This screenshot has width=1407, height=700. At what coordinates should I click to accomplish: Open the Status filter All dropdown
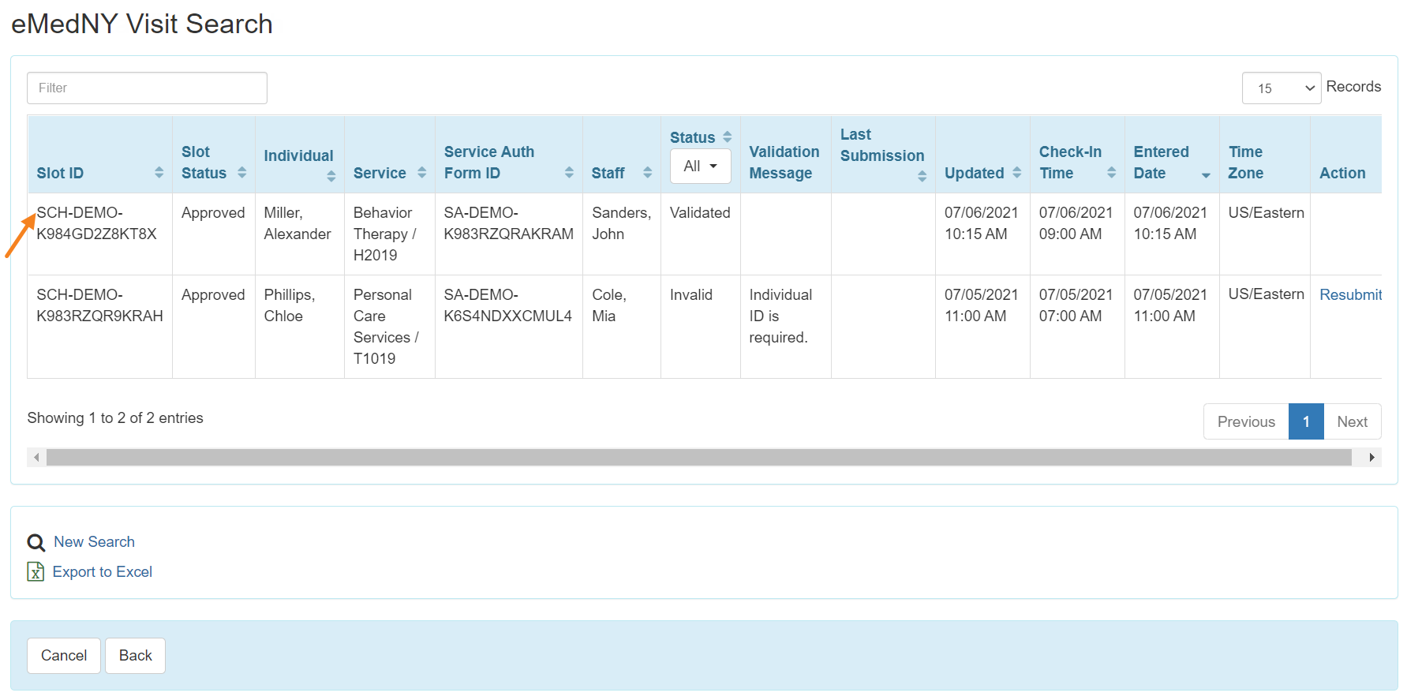[x=700, y=167]
